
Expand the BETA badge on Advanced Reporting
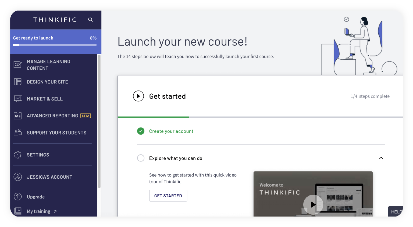(86, 116)
